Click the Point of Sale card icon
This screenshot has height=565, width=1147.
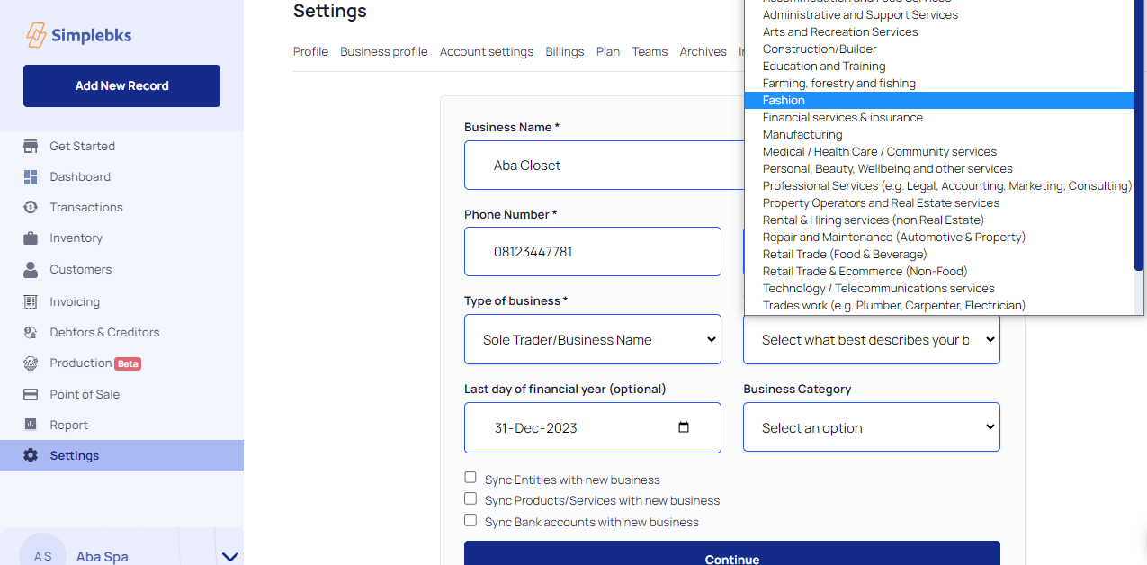pyautogui.click(x=31, y=395)
